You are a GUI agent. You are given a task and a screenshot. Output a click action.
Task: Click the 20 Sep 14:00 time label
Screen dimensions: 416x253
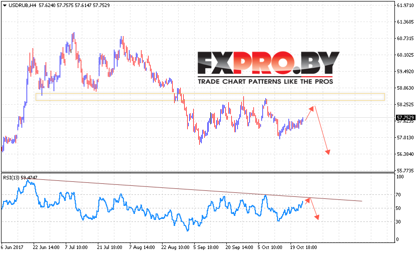(239, 247)
